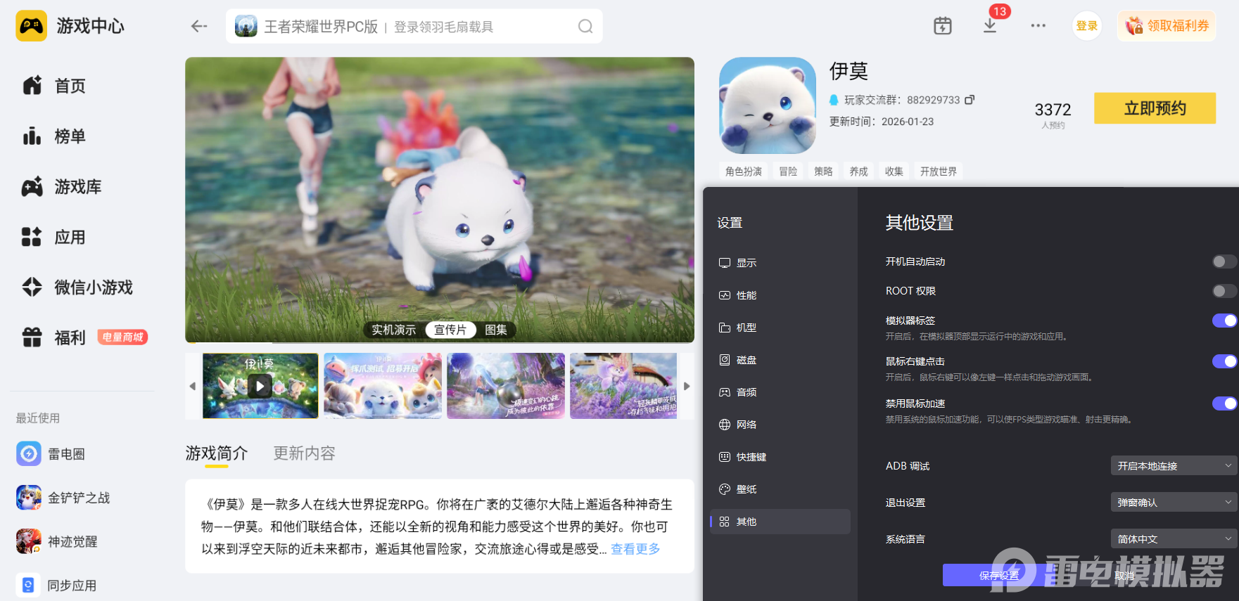Select 图集 media tab
This screenshot has width=1239, height=601.
[x=496, y=330]
